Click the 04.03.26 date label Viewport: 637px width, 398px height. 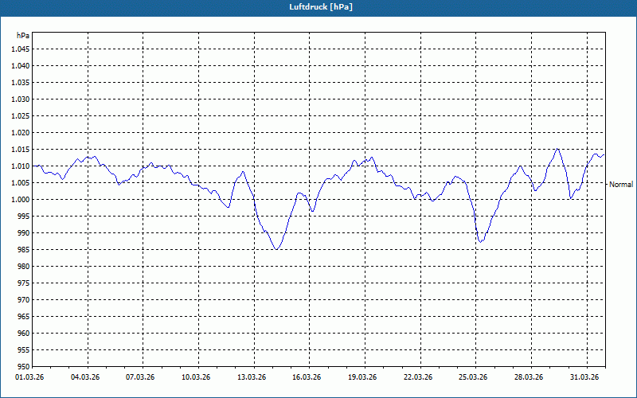click(x=85, y=377)
